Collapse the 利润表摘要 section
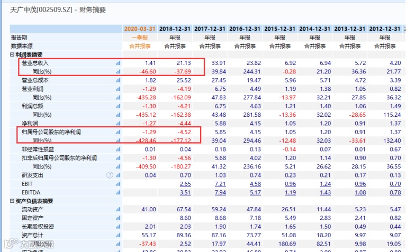Screen dimensions: 406x252 coord(12,54)
